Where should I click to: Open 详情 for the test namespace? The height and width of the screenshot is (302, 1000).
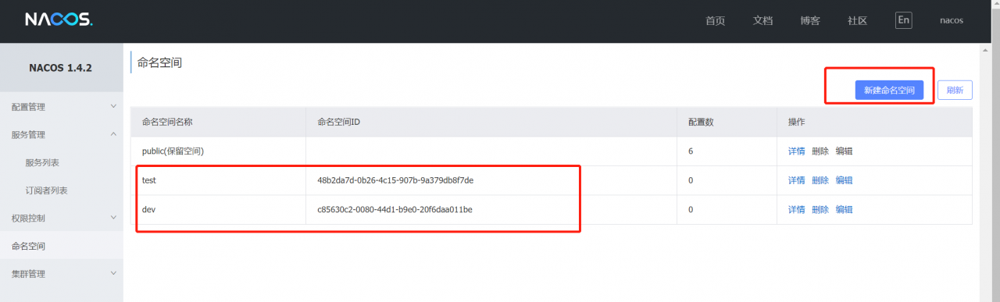(x=796, y=180)
